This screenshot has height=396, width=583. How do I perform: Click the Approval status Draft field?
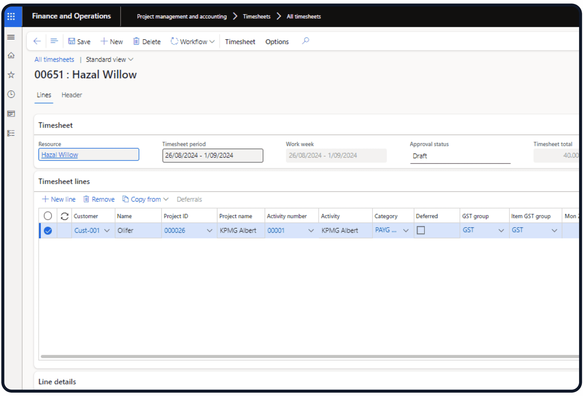[460, 156]
